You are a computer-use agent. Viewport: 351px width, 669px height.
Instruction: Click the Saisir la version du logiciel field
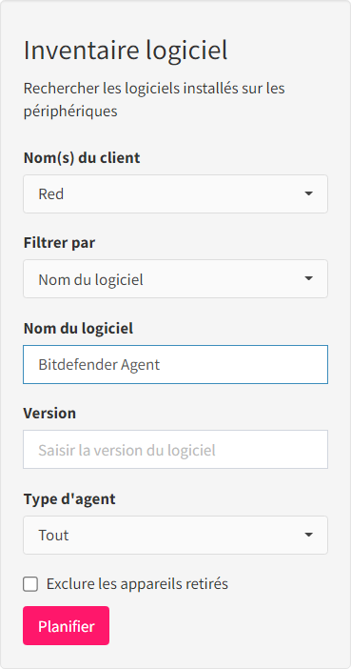(x=175, y=449)
